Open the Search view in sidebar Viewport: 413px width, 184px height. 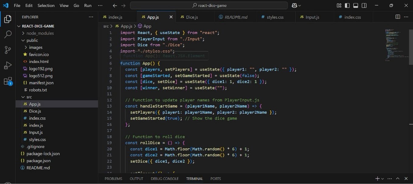(x=8, y=34)
